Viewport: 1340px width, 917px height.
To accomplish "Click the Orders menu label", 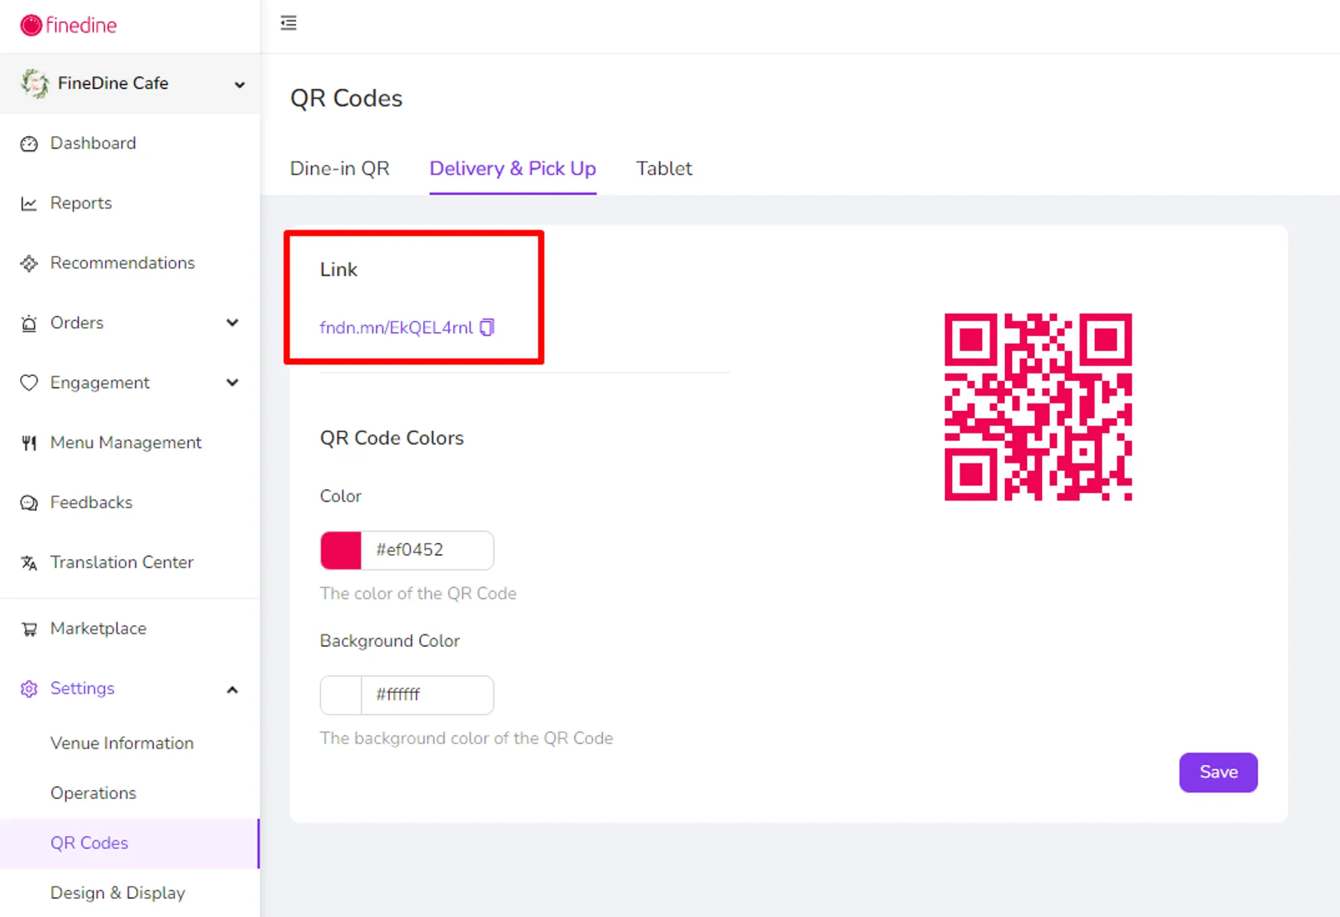I will (77, 323).
